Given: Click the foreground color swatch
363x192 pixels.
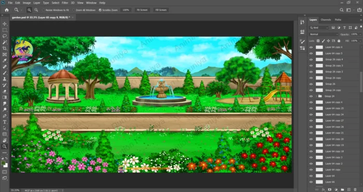Looking at the screenshot, I should pos(3,163).
